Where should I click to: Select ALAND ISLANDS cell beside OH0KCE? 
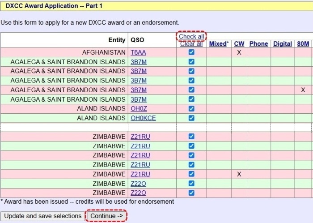(x=64, y=118)
